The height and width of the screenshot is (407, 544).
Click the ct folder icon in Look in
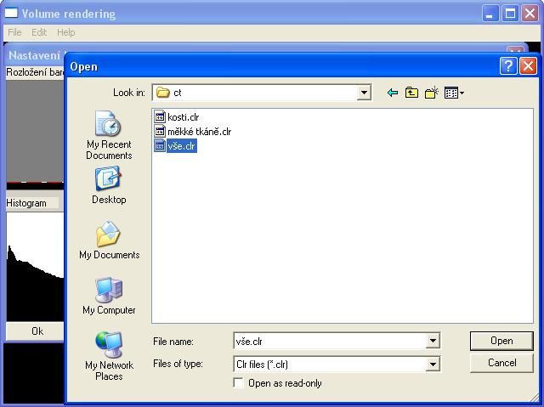pyautogui.click(x=163, y=93)
